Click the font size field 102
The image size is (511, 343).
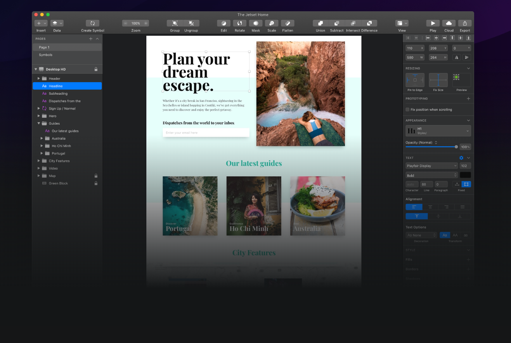click(465, 166)
